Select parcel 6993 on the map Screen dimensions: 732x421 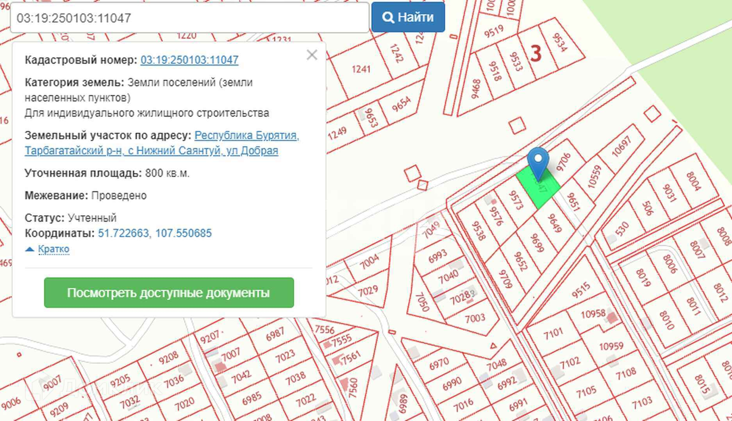coord(437,256)
